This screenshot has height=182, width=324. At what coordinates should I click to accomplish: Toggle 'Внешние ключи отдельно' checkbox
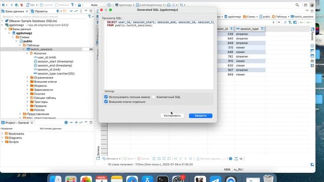[x=106, y=102]
